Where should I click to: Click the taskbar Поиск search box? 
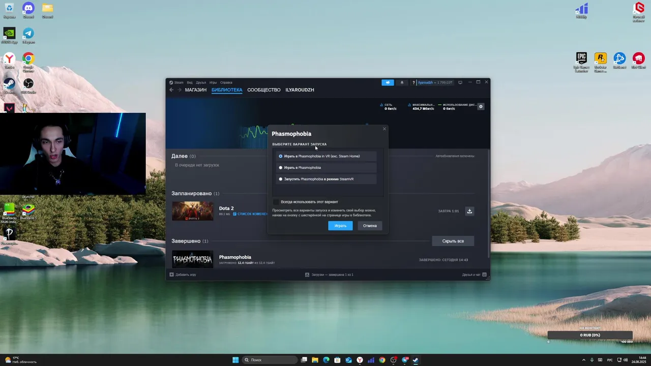tap(270, 360)
